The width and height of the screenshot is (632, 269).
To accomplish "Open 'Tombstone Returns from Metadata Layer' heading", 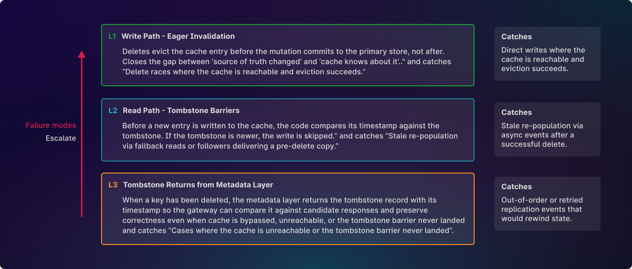I will point(198,185).
